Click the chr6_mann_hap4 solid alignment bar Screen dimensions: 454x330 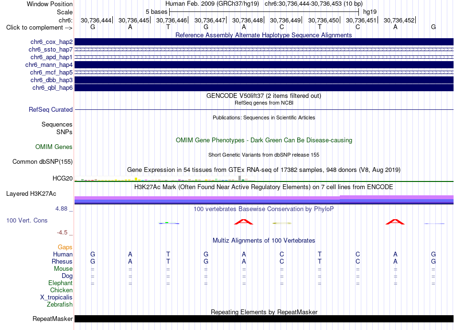pyautogui.click(x=264, y=64)
